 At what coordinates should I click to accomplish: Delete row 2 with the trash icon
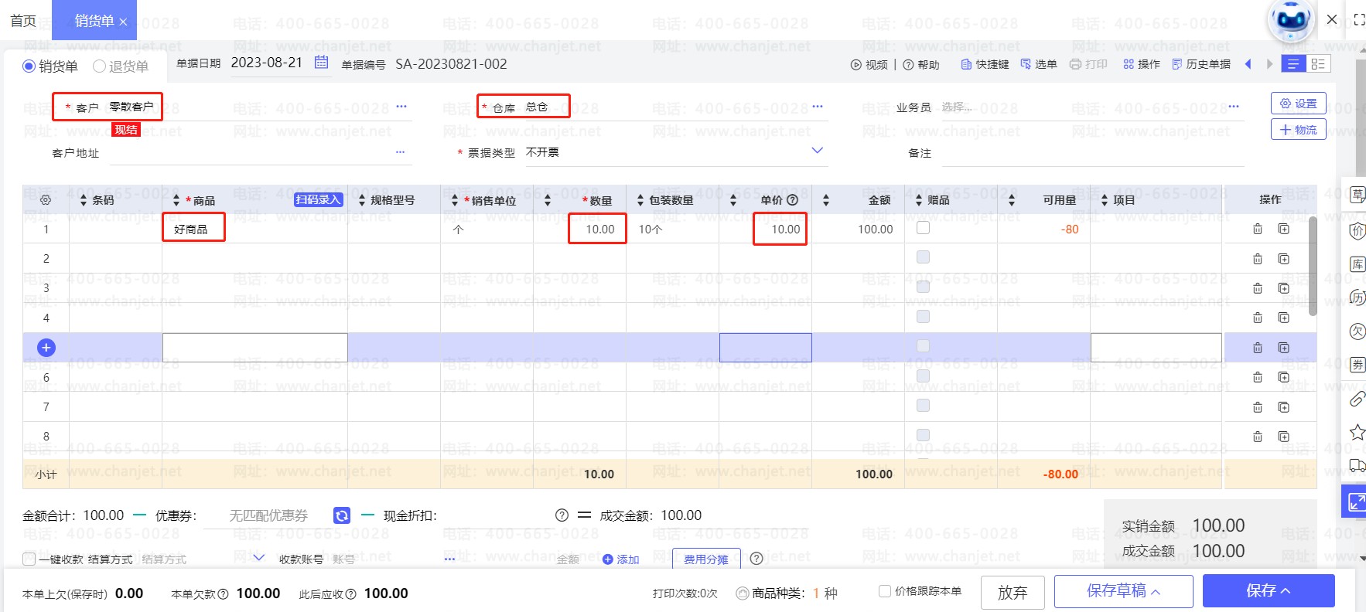[x=1258, y=259]
